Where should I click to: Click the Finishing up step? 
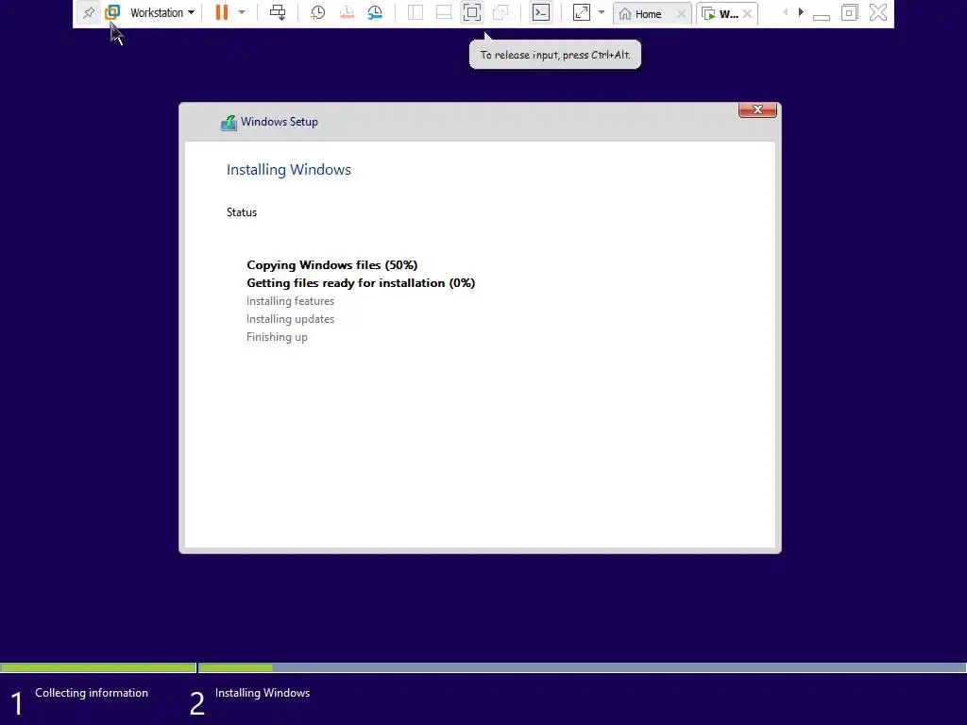click(x=277, y=337)
